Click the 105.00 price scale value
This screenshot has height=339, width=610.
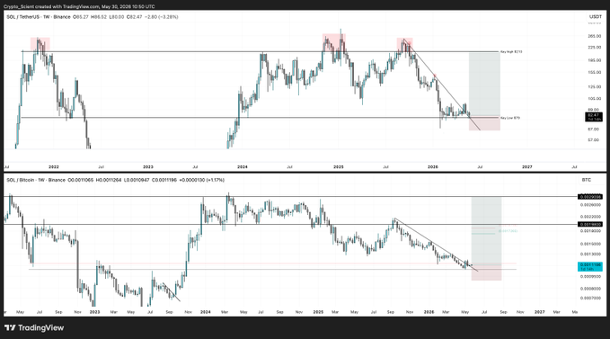tap(595, 99)
